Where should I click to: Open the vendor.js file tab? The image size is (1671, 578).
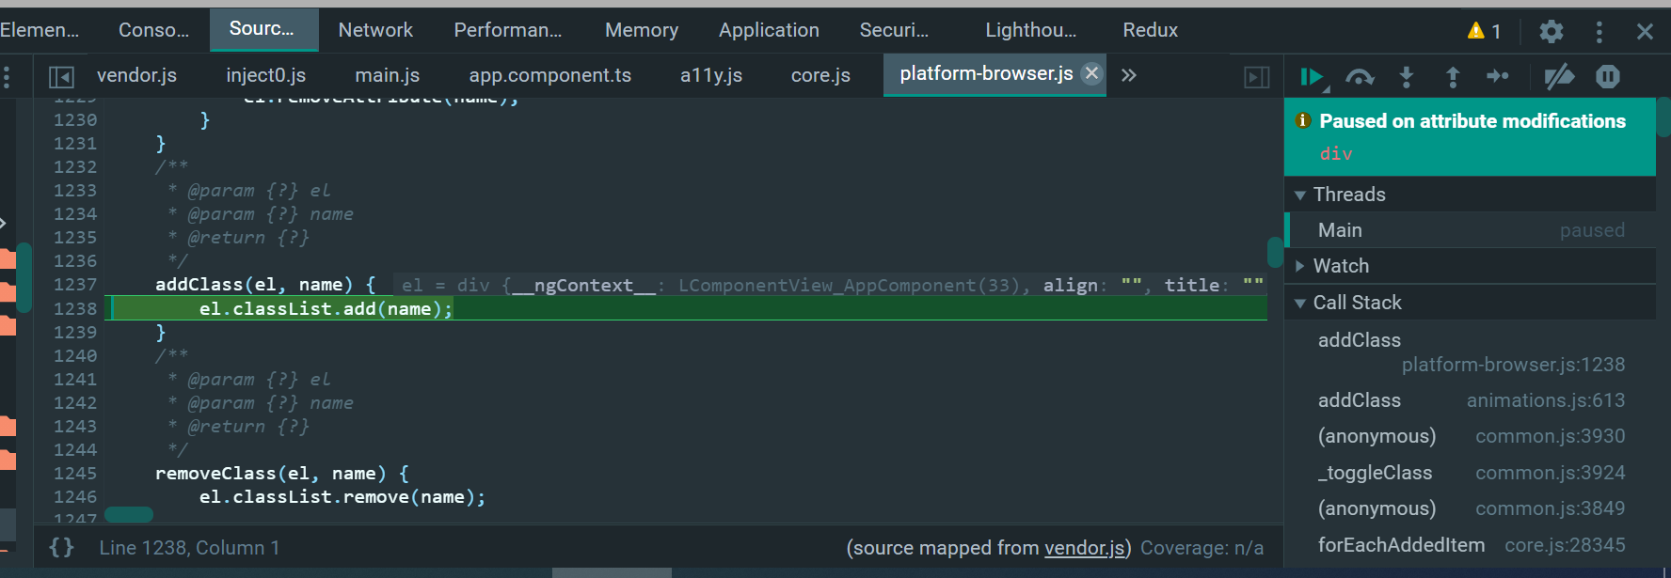tap(136, 75)
